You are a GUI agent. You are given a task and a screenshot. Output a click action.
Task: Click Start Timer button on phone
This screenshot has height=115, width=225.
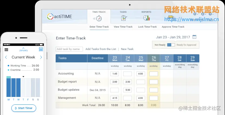coord(24,108)
